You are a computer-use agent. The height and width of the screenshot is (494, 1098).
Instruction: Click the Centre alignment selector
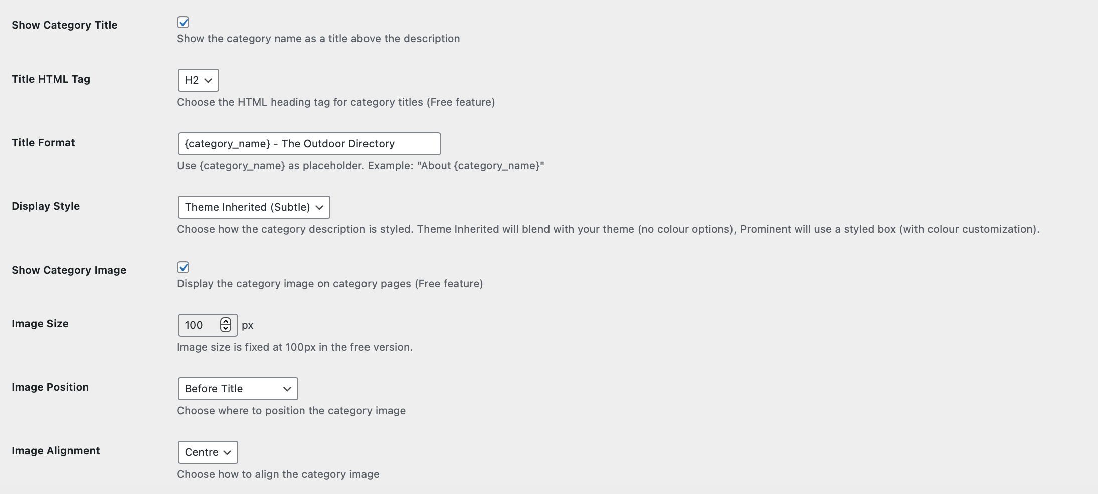pos(208,452)
